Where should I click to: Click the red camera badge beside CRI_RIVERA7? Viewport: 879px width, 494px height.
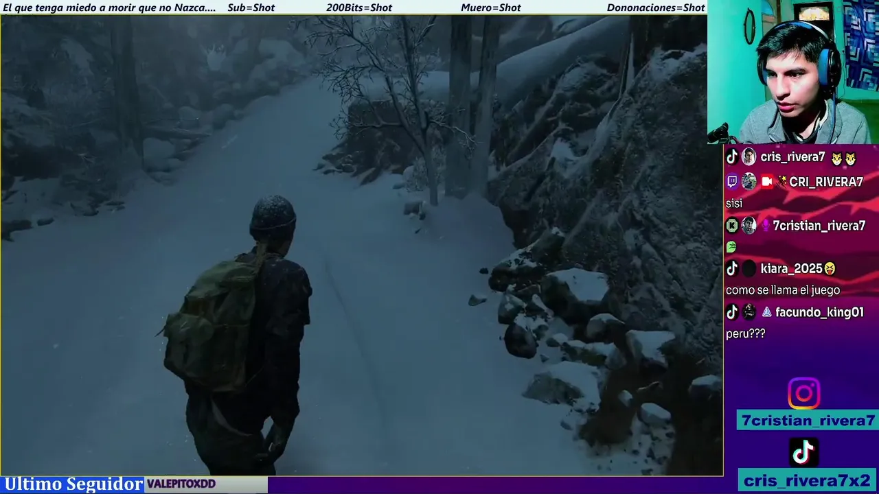point(766,182)
